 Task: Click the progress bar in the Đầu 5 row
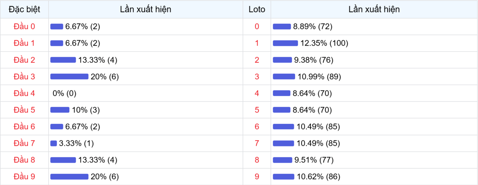point(60,110)
